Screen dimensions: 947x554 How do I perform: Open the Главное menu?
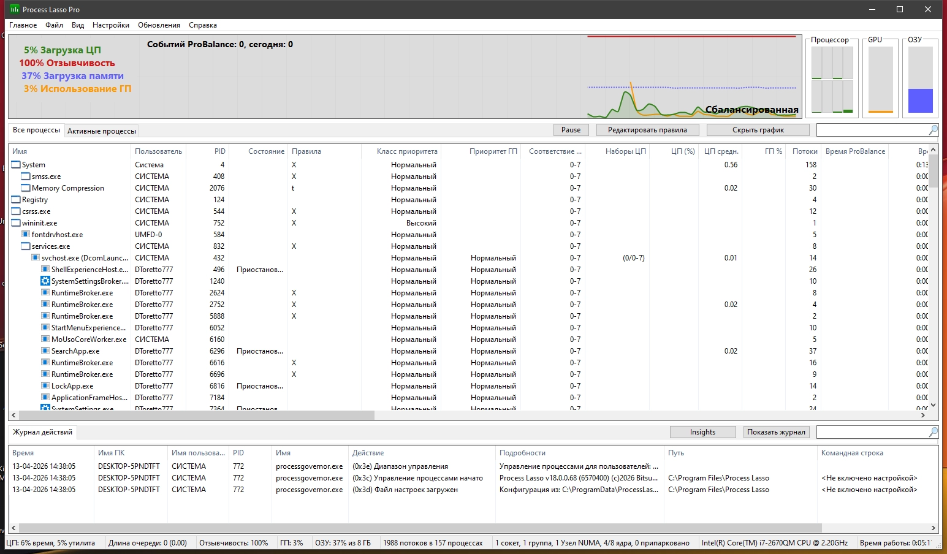point(23,25)
